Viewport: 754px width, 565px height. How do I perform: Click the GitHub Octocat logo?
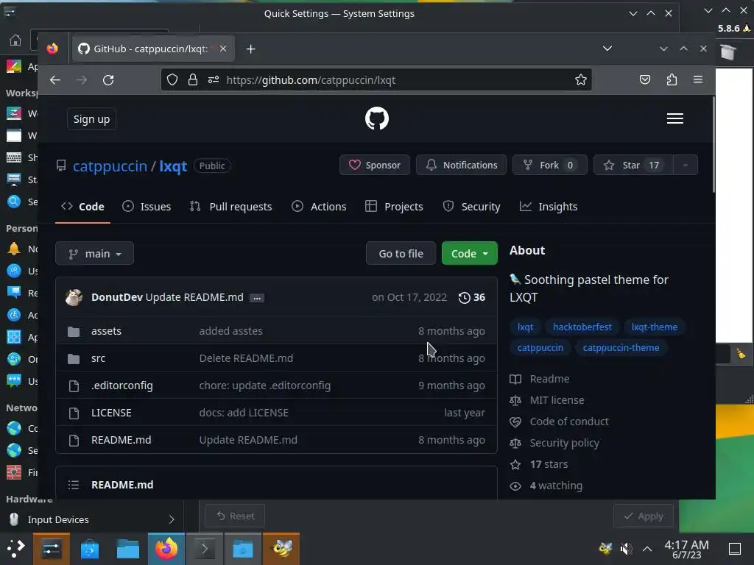click(x=376, y=118)
